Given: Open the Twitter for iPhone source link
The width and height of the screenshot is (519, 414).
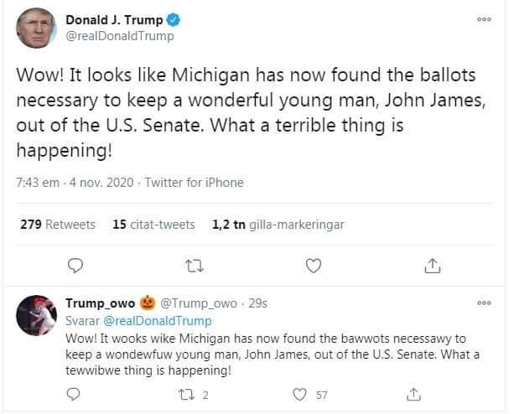Looking at the screenshot, I should (x=194, y=183).
